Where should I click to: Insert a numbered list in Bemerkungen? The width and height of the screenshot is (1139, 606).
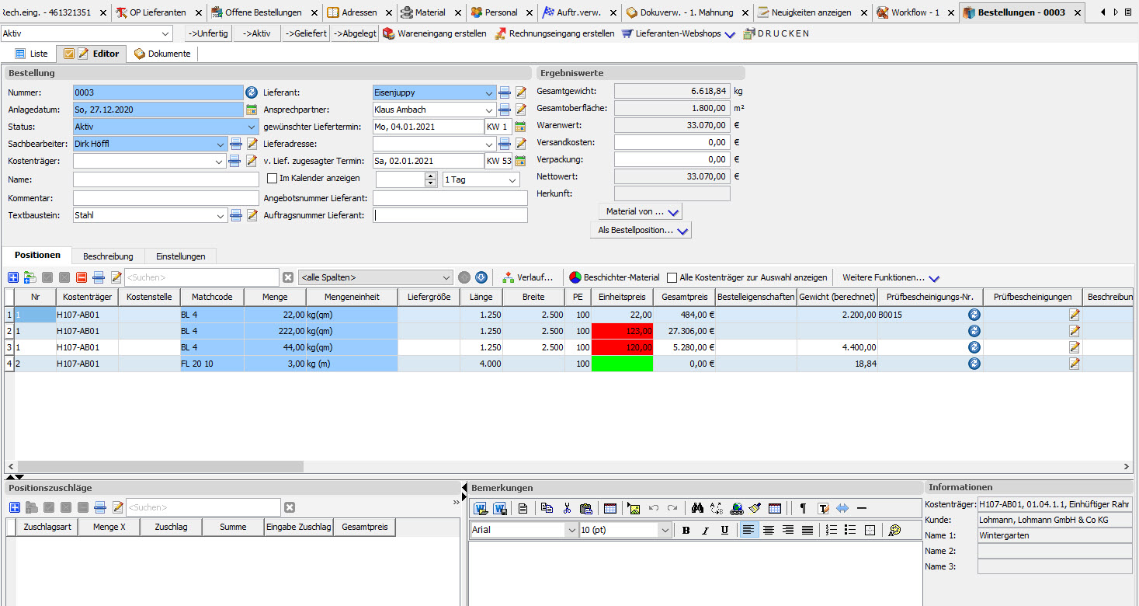pyautogui.click(x=832, y=530)
